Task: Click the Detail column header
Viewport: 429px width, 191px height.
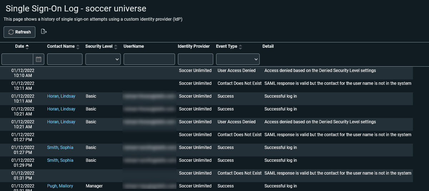Action: (x=268, y=46)
